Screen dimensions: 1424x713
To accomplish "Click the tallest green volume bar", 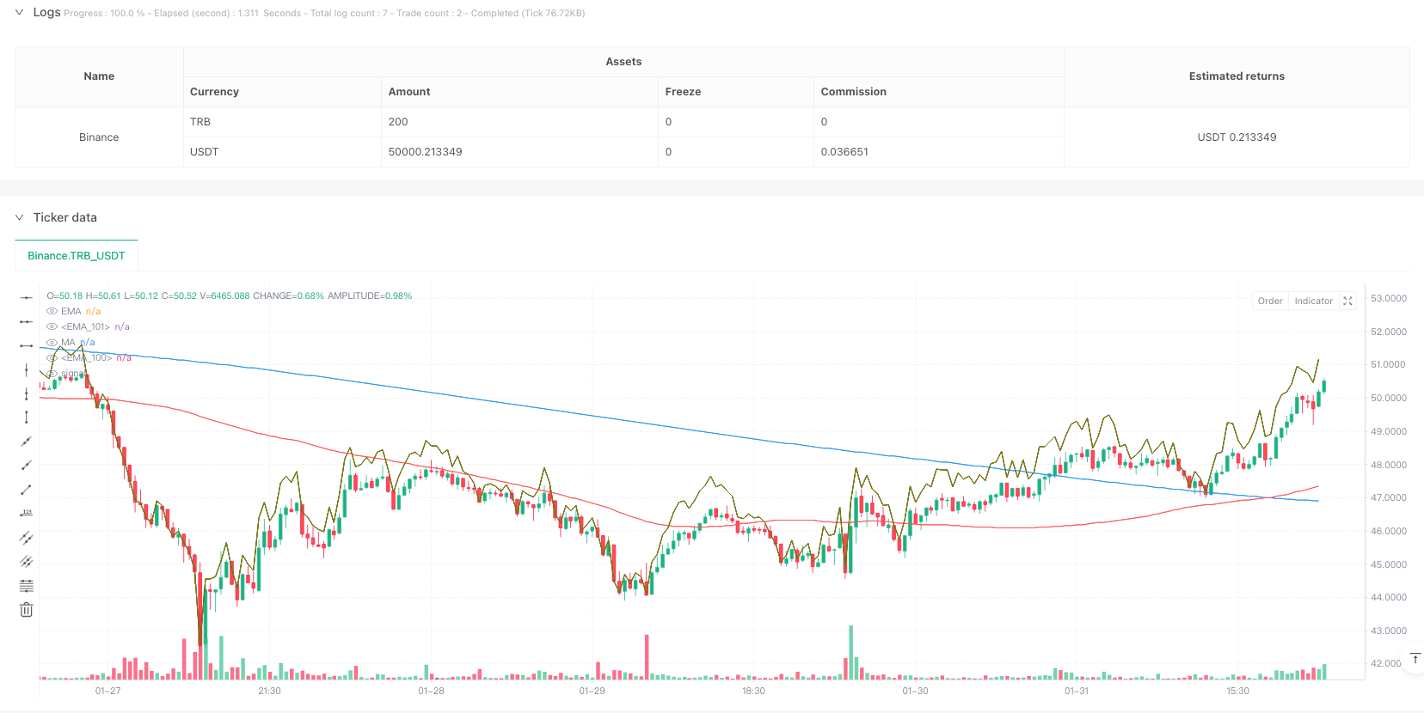I will (851, 653).
